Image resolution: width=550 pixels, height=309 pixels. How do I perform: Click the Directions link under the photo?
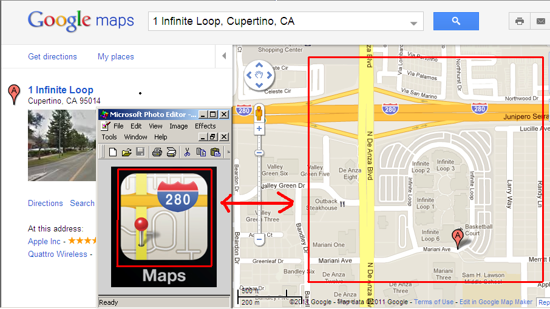pyautogui.click(x=46, y=204)
